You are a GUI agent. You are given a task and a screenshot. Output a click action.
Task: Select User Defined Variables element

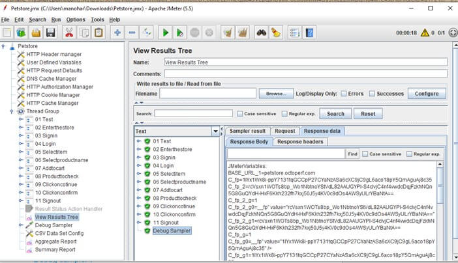point(53,62)
